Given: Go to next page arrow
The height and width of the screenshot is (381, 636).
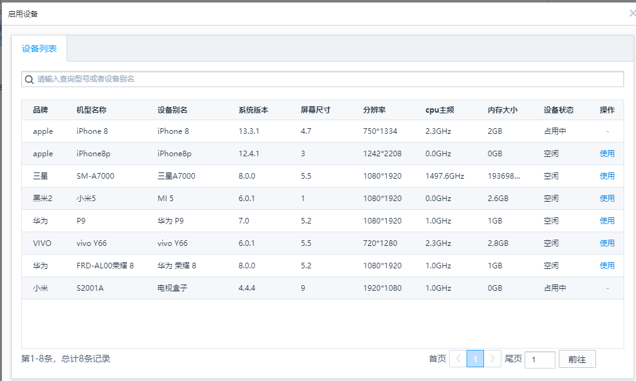Looking at the screenshot, I should point(492,359).
